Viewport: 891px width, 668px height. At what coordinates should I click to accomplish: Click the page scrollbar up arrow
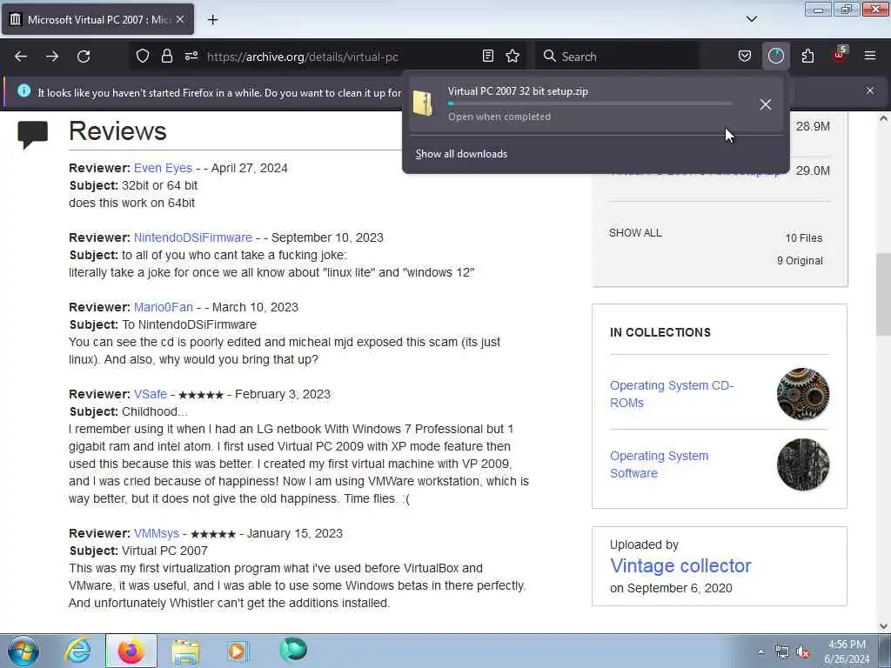(x=884, y=118)
